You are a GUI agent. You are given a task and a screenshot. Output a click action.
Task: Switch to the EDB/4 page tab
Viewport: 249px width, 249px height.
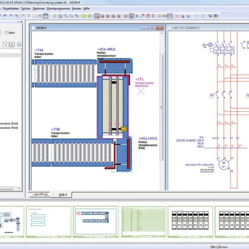pyautogui.click(x=61, y=195)
